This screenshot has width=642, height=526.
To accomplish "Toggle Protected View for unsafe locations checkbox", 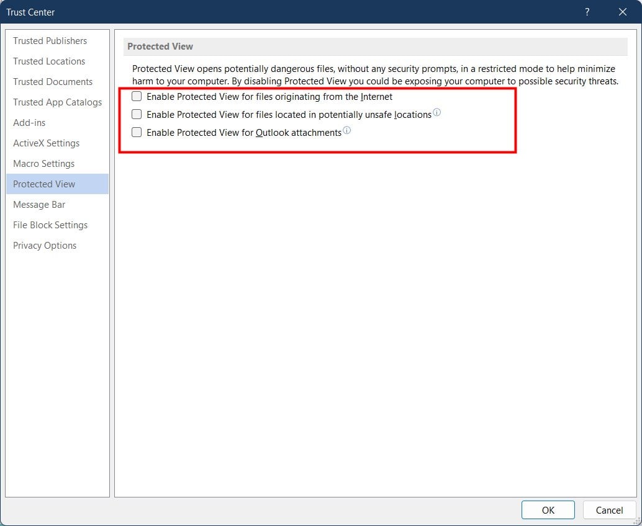I will 137,114.
